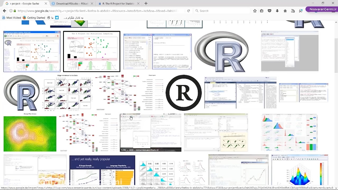Open a new tab with plus button

(x=146, y=3)
